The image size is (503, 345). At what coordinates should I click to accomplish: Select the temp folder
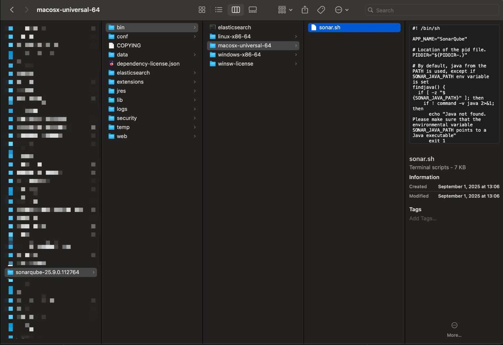(x=152, y=127)
